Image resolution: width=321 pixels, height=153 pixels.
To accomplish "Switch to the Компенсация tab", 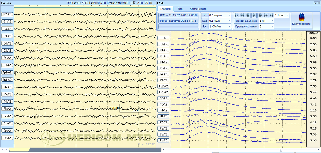I will [198, 9].
